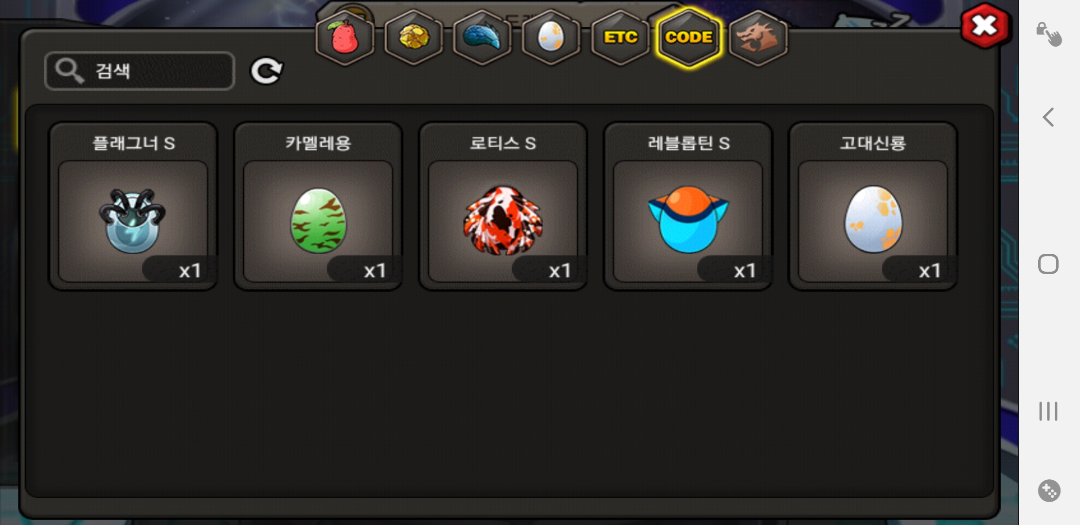Select the 플래그너 S egg item
The image size is (1080, 525).
tap(133, 206)
